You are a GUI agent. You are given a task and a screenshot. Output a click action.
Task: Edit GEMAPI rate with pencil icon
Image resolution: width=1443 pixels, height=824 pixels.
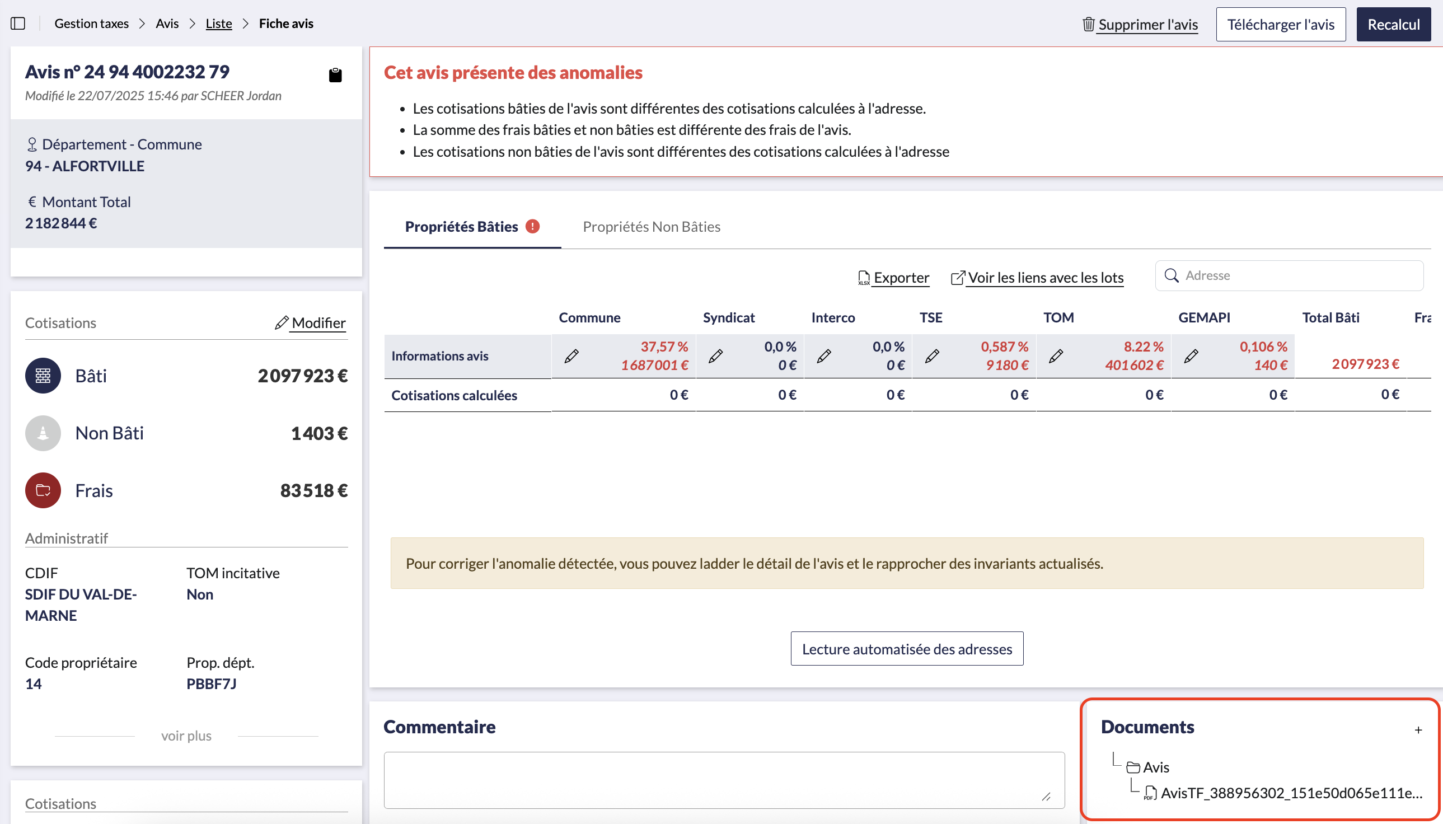pos(1191,356)
